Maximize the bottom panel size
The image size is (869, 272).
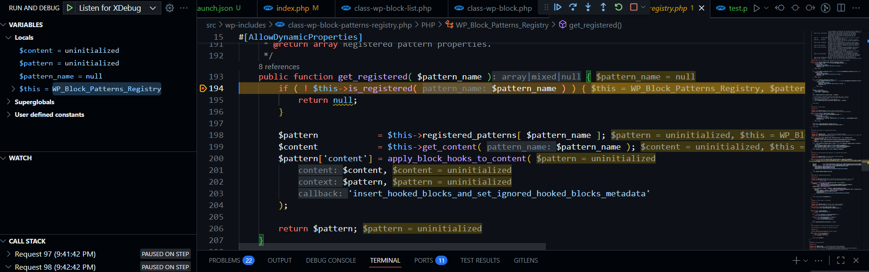840,260
